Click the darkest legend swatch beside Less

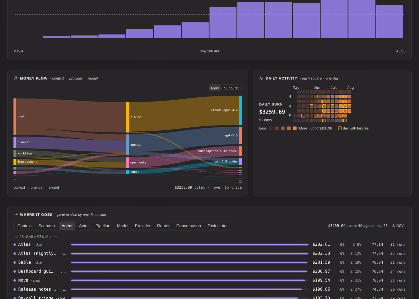coord(271,128)
